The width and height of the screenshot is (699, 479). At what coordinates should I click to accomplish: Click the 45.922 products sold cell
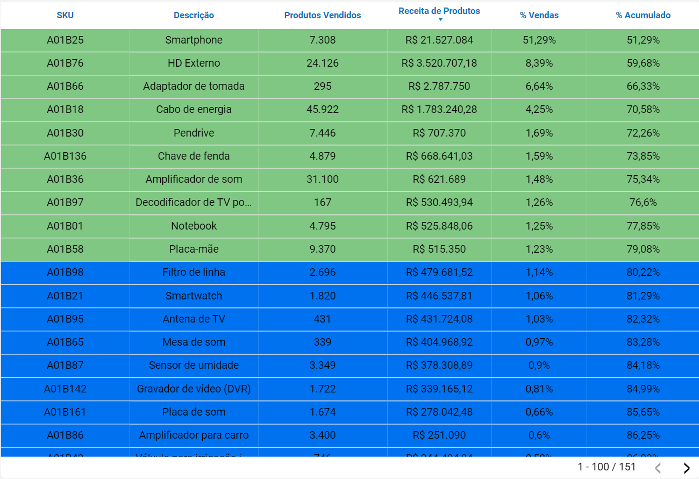coord(323,110)
